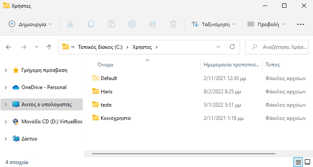Image resolution: width=313 pixels, height=167 pixels.
Task: Select the teste folder
Action: (x=106, y=105)
